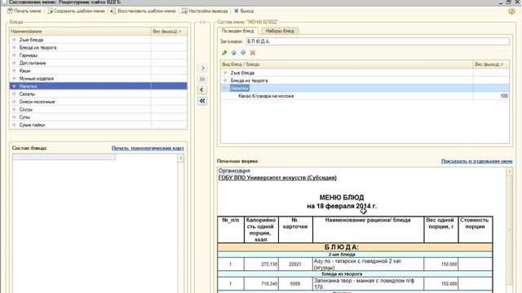Screen dimensions: 522x293
Task: Expand the Каши group
Action: [14, 71]
